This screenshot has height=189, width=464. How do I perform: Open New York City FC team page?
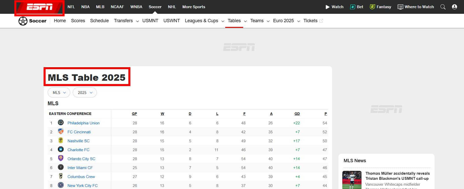click(x=83, y=185)
